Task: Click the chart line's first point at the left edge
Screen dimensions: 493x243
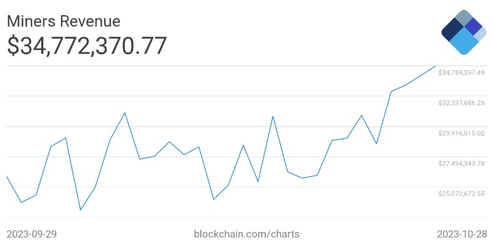Action: click(x=7, y=177)
